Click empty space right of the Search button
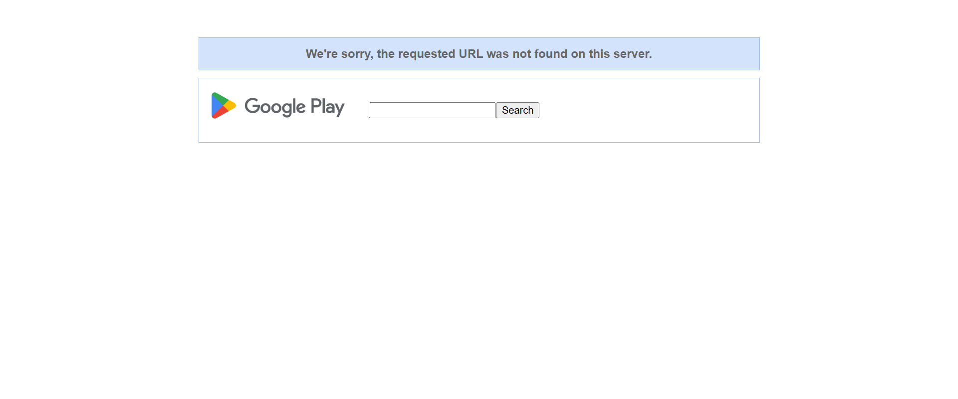The image size is (958, 399). (649, 110)
